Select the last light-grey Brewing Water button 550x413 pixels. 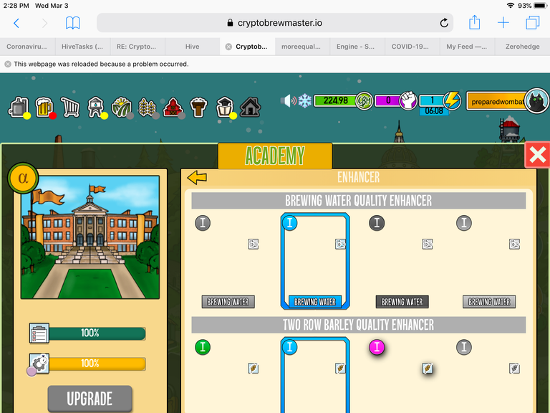[489, 302]
